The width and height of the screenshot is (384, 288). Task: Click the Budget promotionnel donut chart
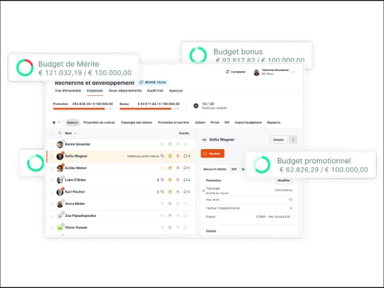pos(262,164)
